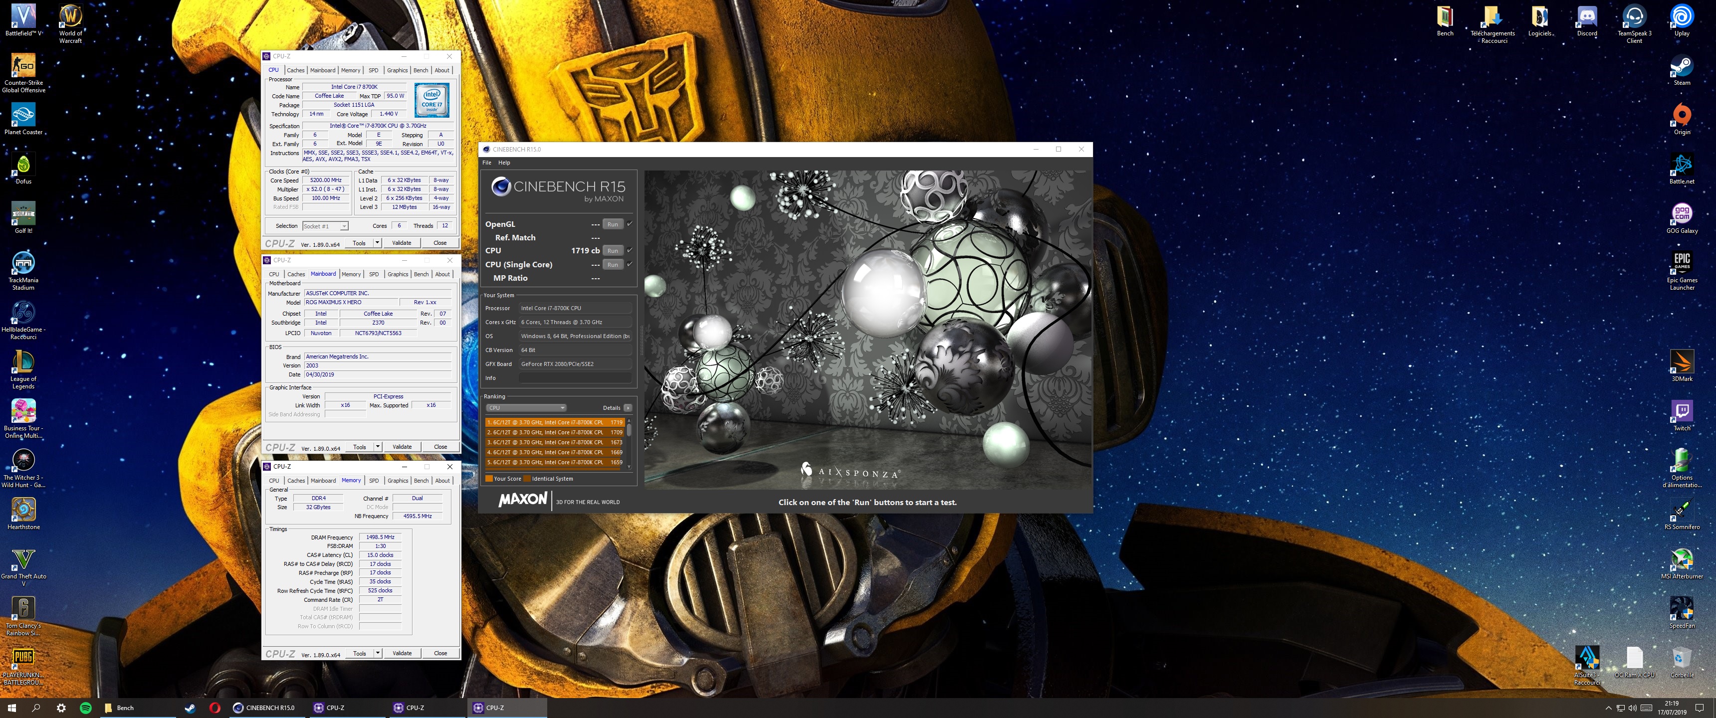
Task: Open SpeedFan desktop icon
Action: point(1682,612)
